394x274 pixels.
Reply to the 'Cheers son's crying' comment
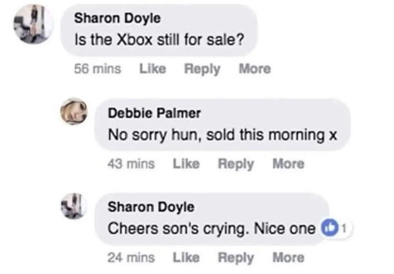236,258
